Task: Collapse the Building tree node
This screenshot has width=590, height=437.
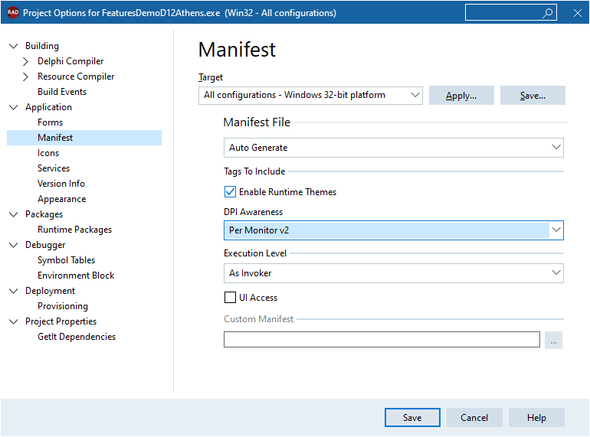Action: pos(14,46)
